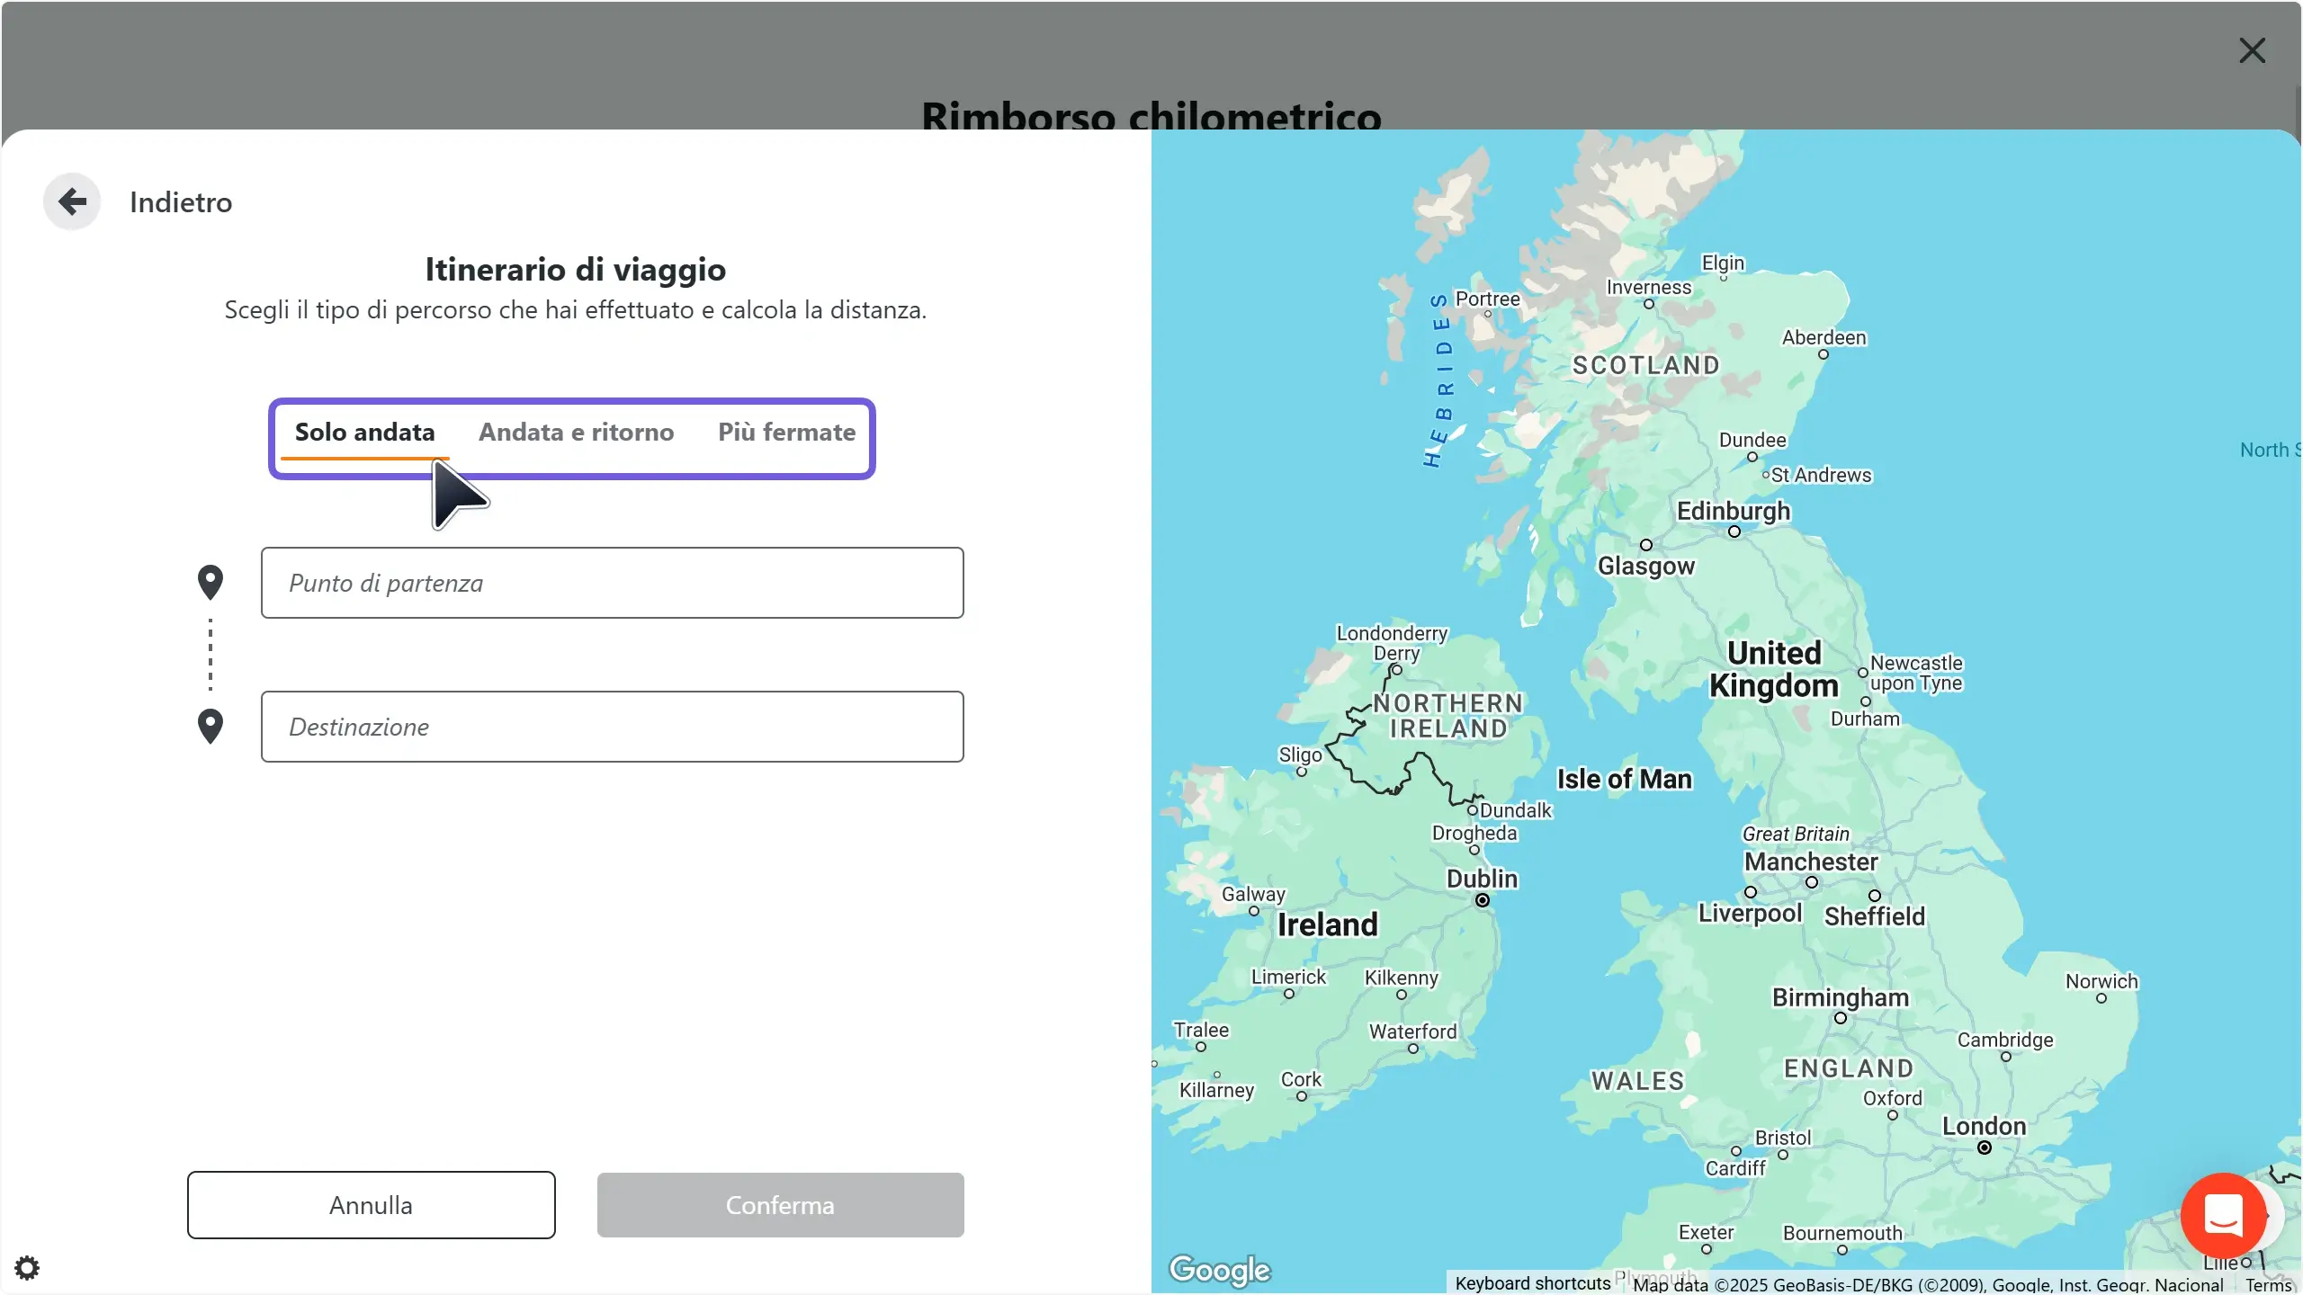Click the Dundee label on the map
Image resolution: width=2303 pixels, height=1295 pixels.
coord(1752,440)
